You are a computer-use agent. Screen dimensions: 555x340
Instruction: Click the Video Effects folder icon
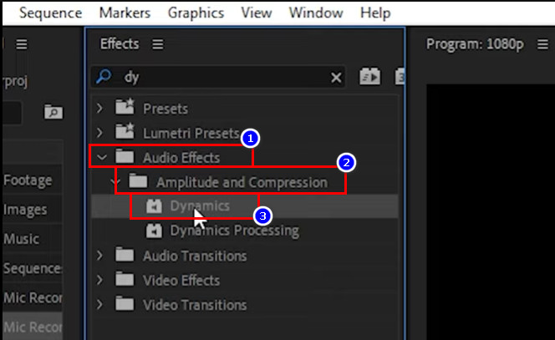click(x=125, y=279)
